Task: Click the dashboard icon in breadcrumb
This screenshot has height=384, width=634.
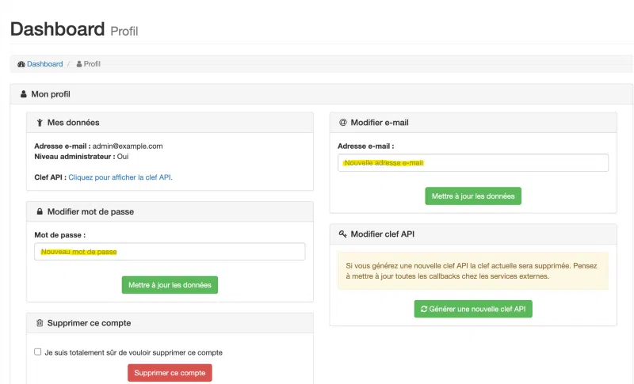Action: pyautogui.click(x=21, y=64)
